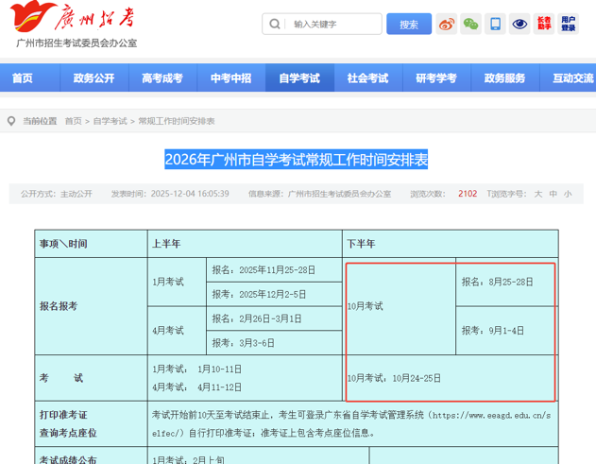The height and width of the screenshot is (464, 596).
Task: Click the location pin icon beside 当前位置
Action: click(11, 121)
